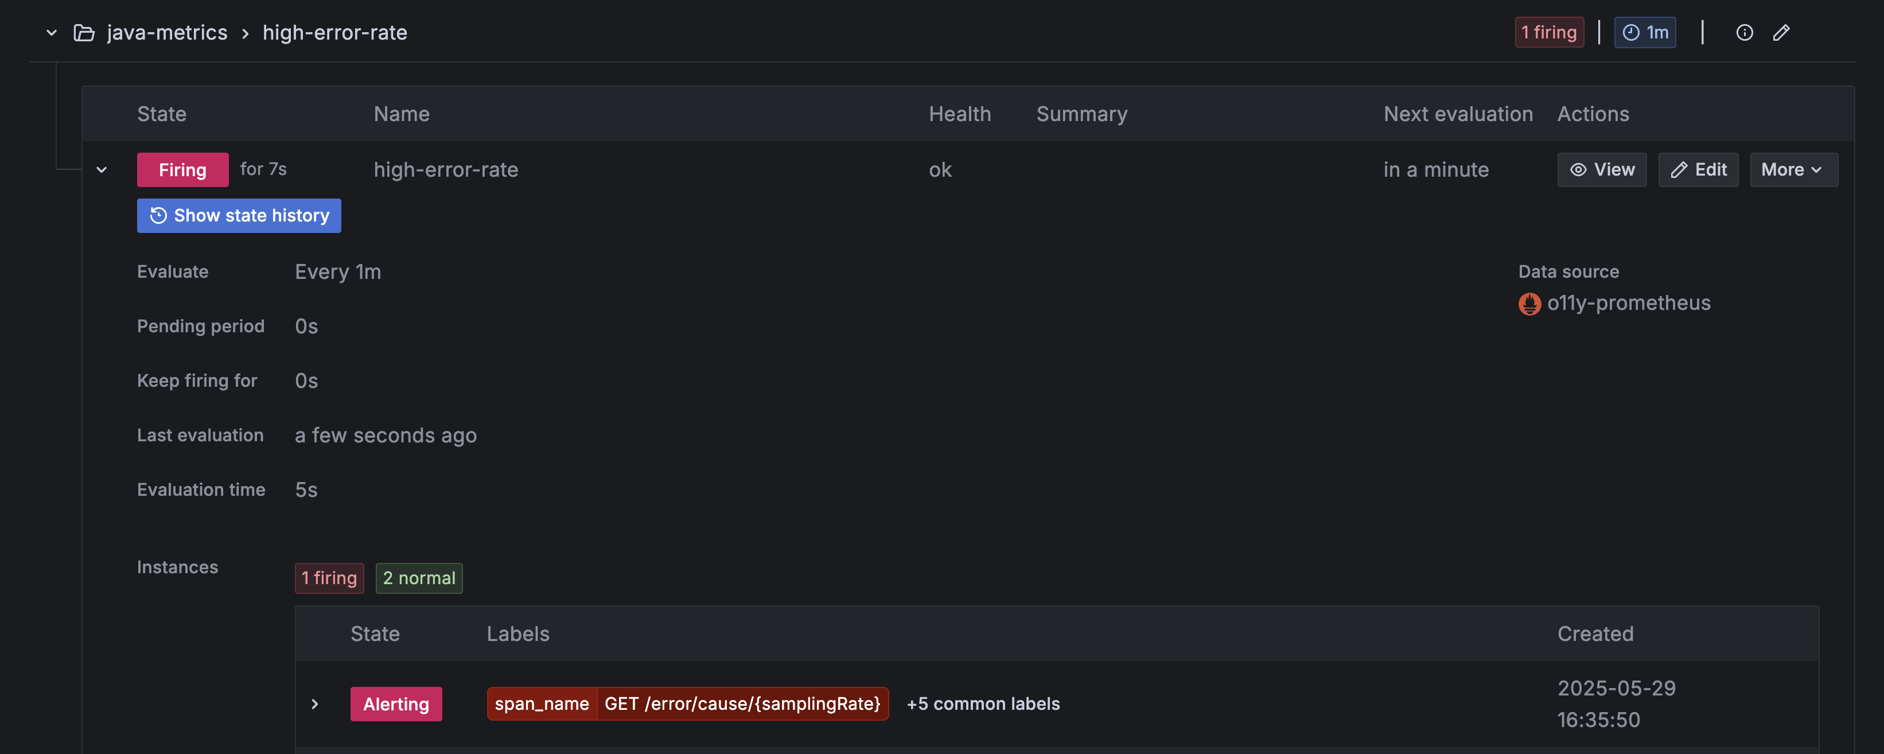The width and height of the screenshot is (1884, 754).
Task: Click the ok health value
Action: [940, 170]
